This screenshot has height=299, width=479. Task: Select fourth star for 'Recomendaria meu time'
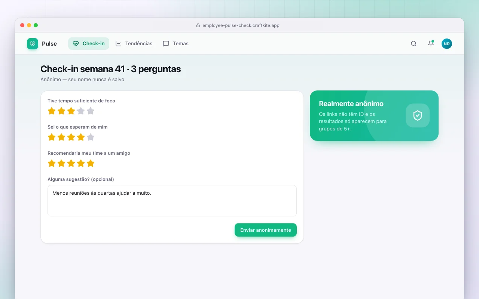click(81, 163)
